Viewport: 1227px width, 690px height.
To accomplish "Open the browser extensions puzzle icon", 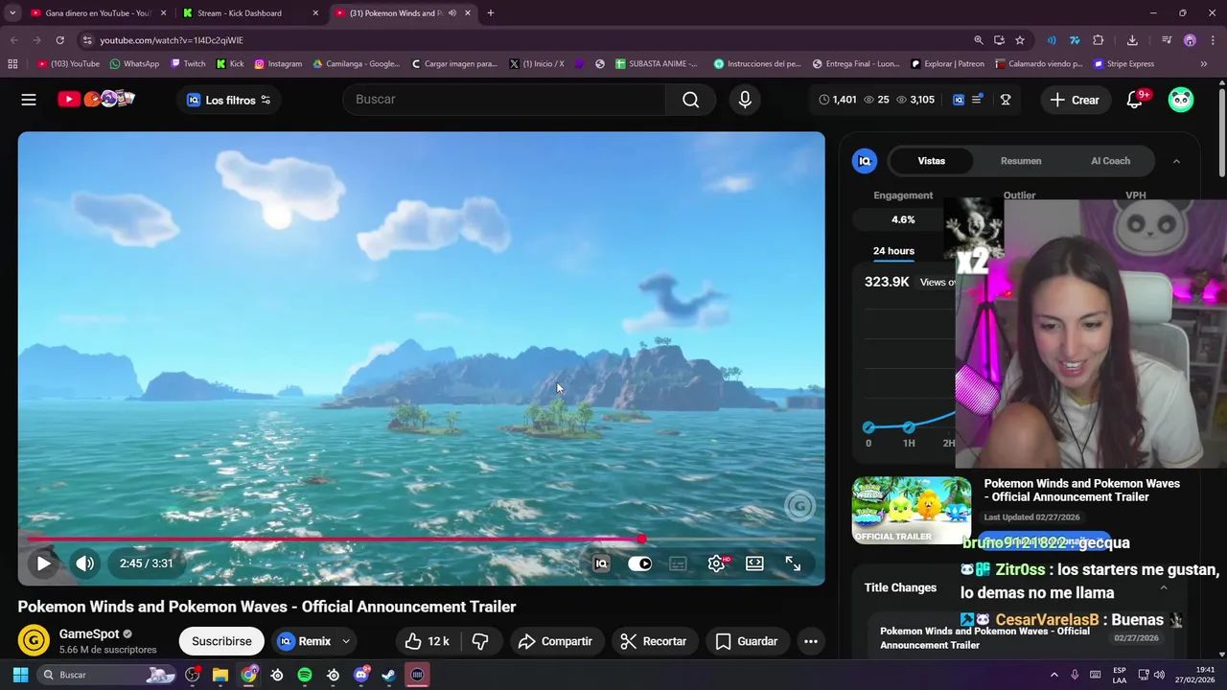I will tap(1099, 40).
